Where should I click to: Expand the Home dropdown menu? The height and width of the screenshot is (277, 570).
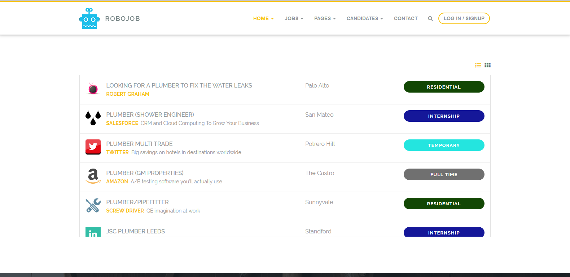pyautogui.click(x=263, y=18)
